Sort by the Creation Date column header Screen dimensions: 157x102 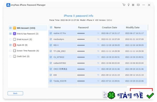109,28
